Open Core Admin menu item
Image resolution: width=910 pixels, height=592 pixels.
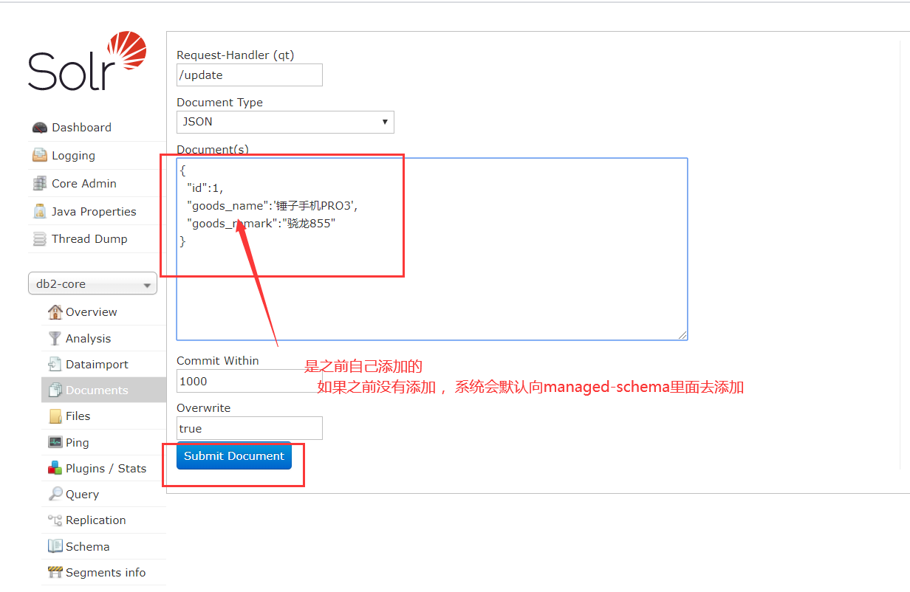pos(84,183)
